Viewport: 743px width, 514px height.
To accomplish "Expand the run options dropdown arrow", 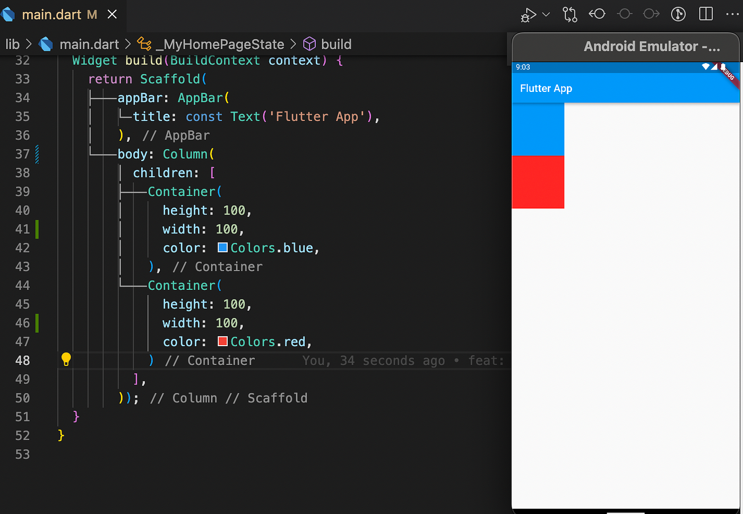I will pyautogui.click(x=546, y=14).
